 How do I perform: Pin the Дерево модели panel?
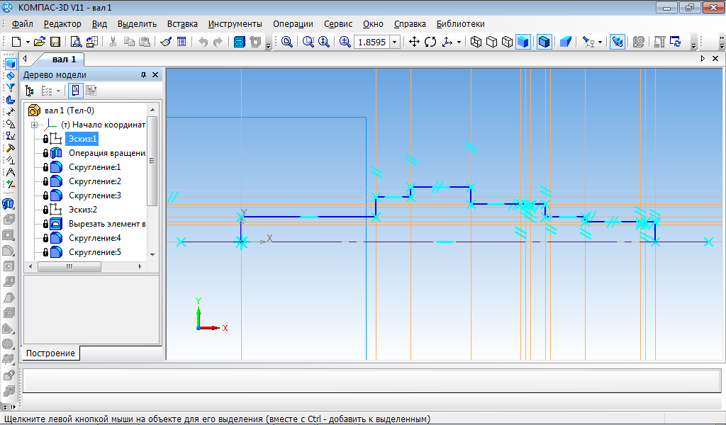pyautogui.click(x=143, y=75)
